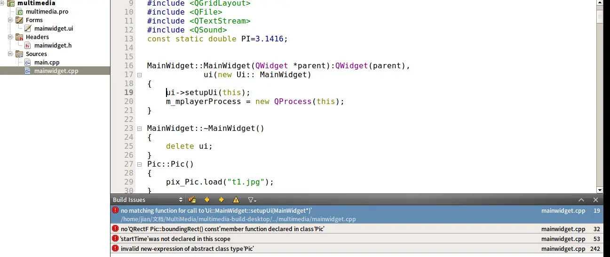The height and width of the screenshot is (257, 610).
Task: Select mainwidget.cpp in the project tree
Action: (56, 71)
